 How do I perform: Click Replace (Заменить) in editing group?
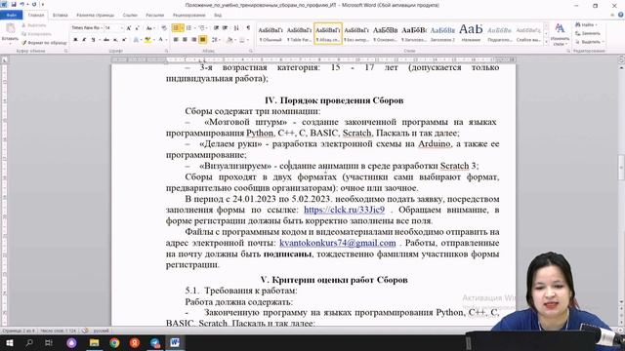(588, 33)
